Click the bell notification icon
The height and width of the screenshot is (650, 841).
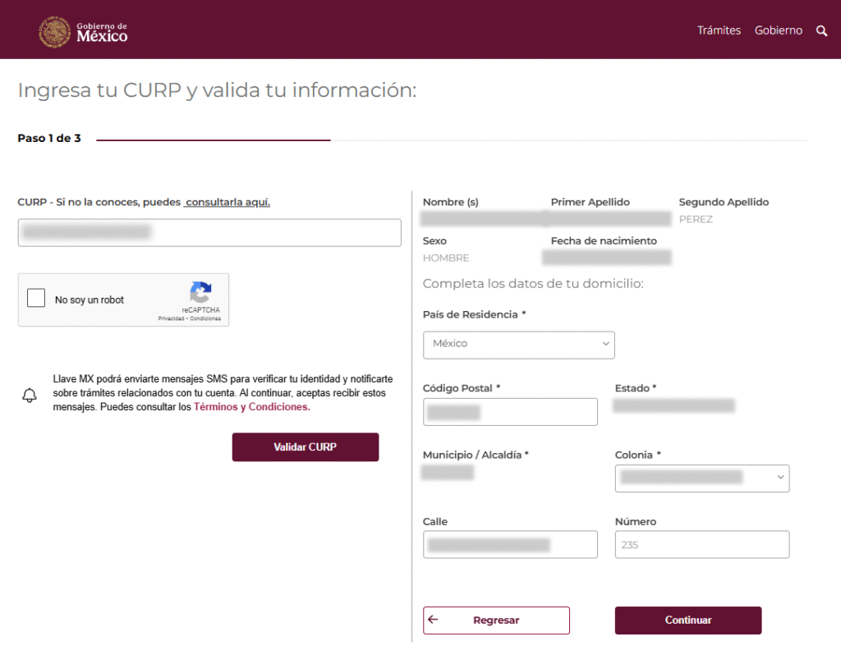pyautogui.click(x=30, y=396)
